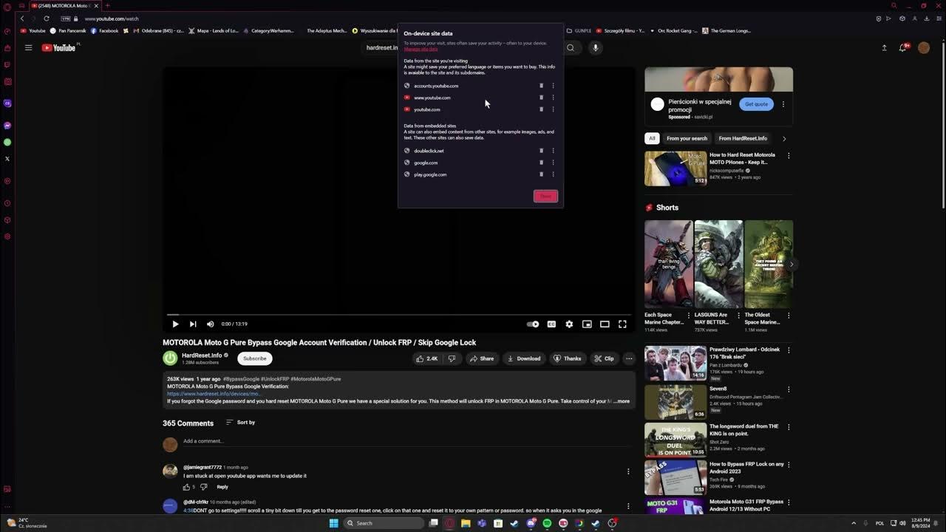Open How to Hard Reset Motorola thumbnail
This screenshot has height=532, width=946.
[676, 168]
